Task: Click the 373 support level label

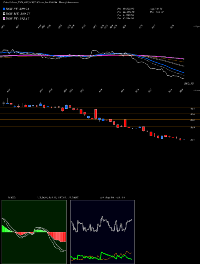Action: click(192, 120)
